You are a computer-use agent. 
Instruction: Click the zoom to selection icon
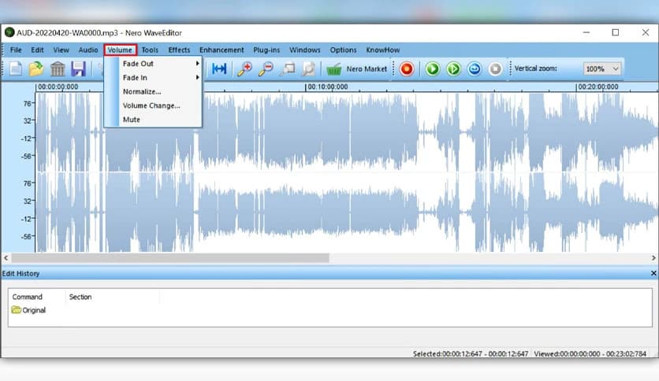[288, 68]
